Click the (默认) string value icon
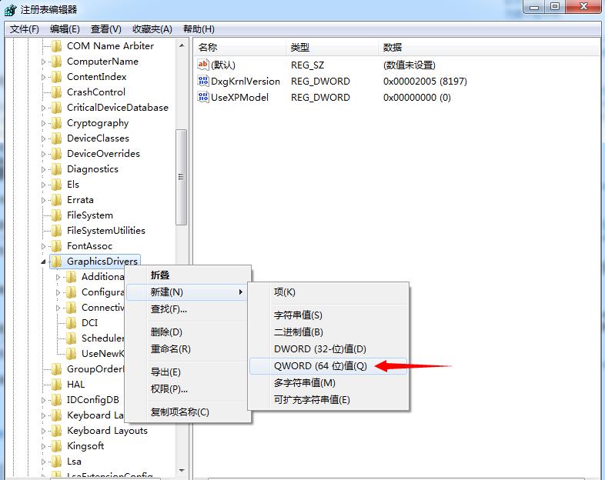The height and width of the screenshot is (480, 605). click(x=203, y=65)
